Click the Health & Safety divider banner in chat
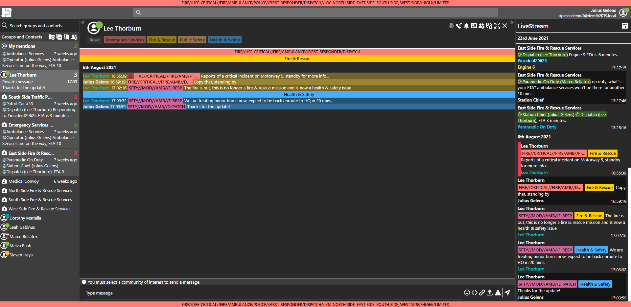This screenshot has height=307, width=631. click(x=299, y=94)
